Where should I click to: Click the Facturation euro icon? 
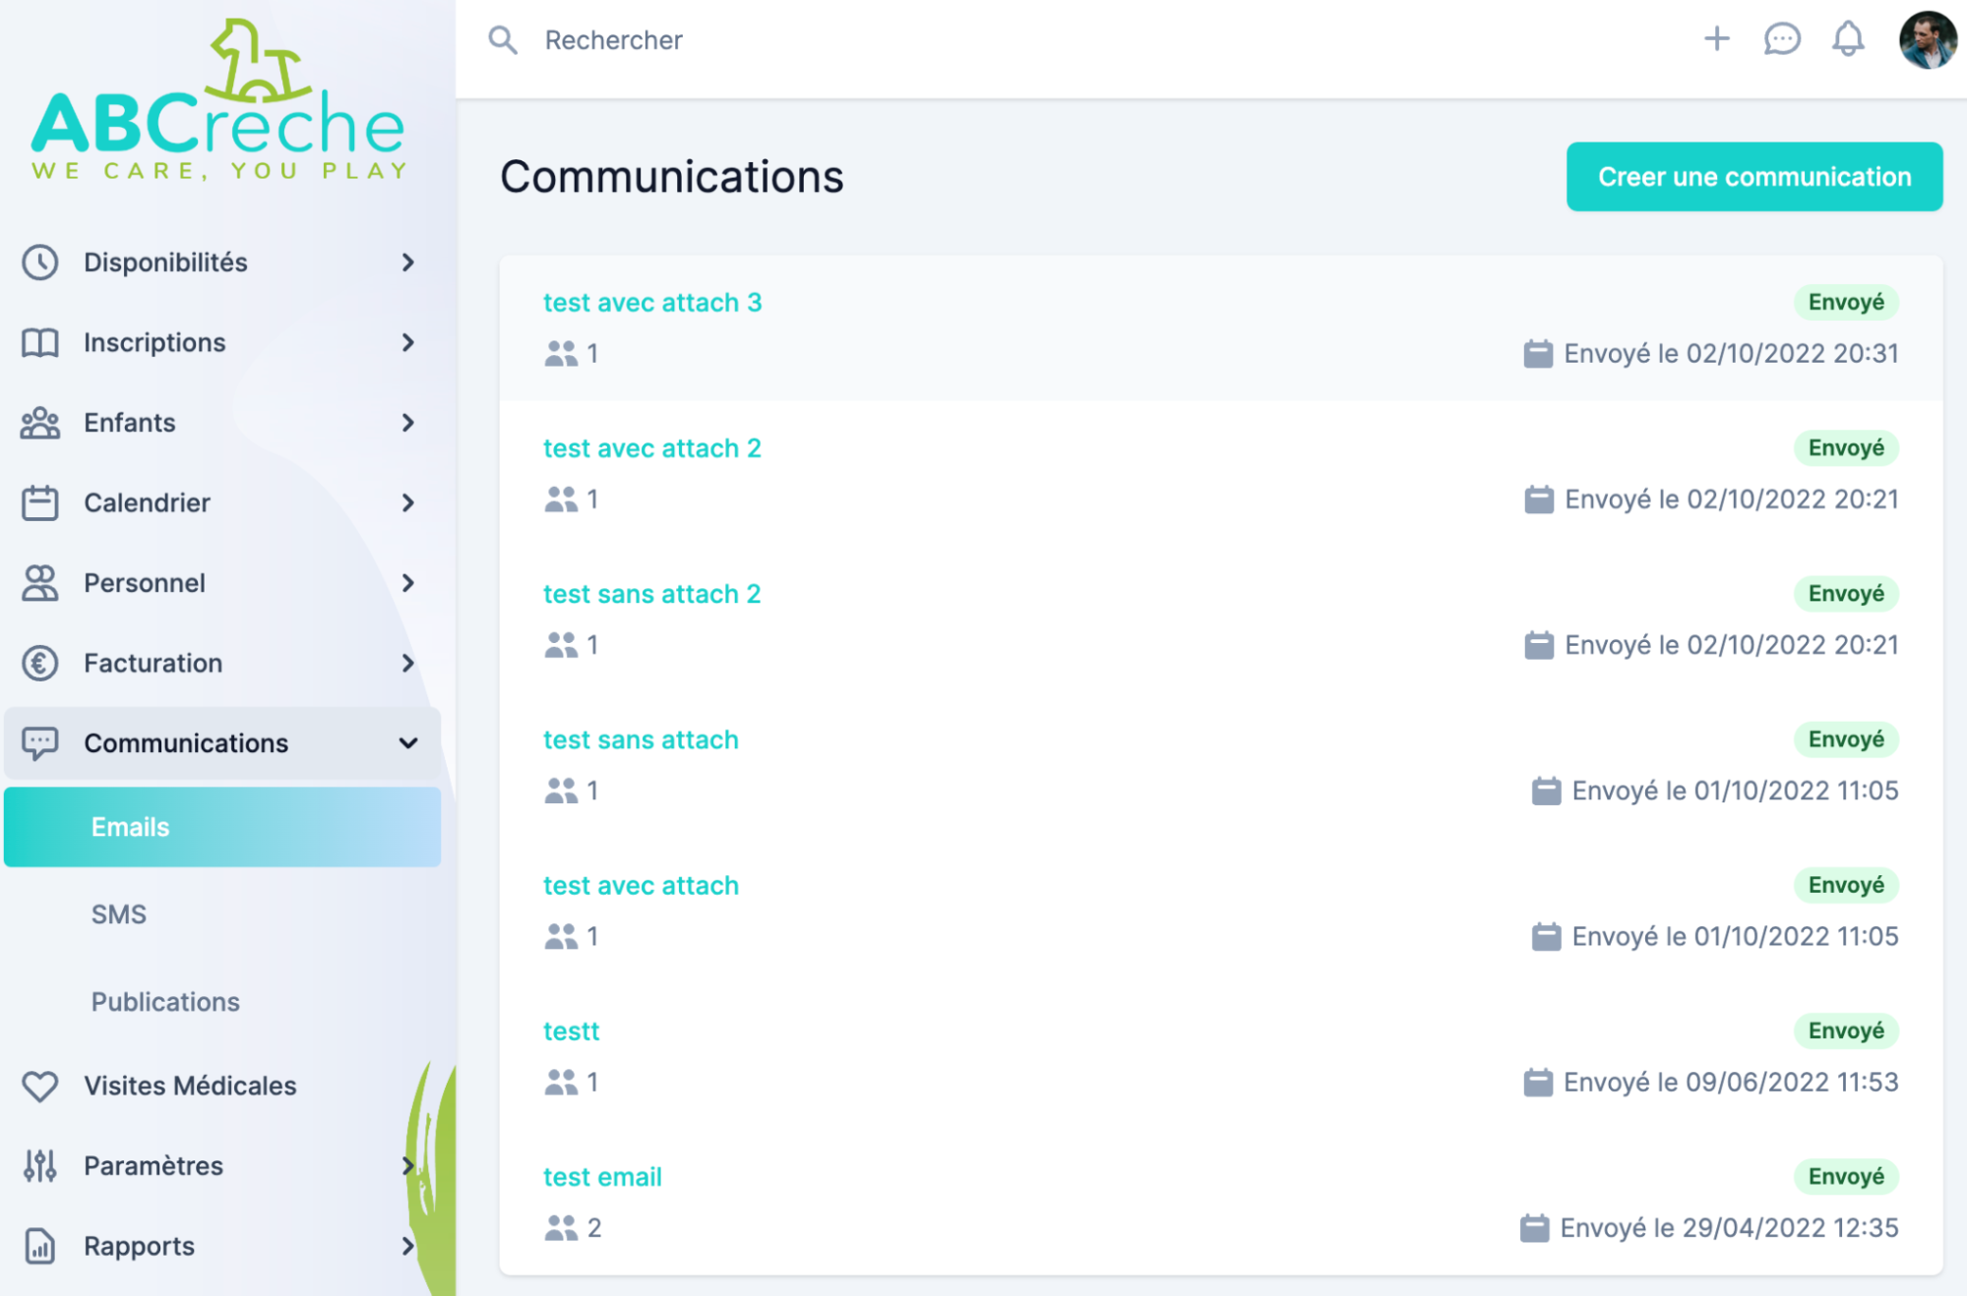(x=40, y=663)
